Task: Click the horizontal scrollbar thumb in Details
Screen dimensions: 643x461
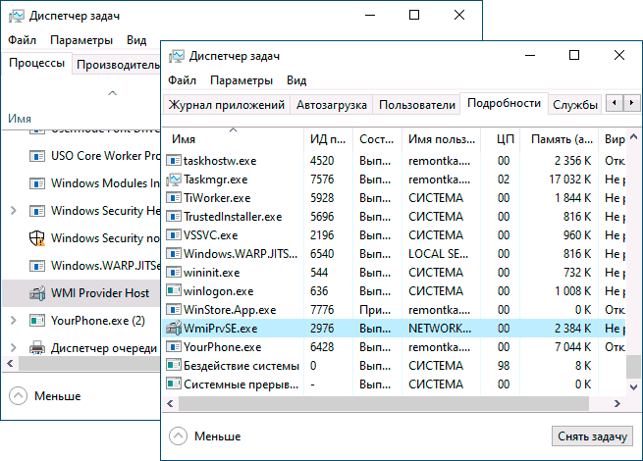Action: tap(384, 404)
